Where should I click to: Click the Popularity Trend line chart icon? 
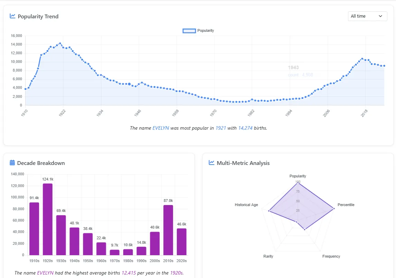pos(13,16)
